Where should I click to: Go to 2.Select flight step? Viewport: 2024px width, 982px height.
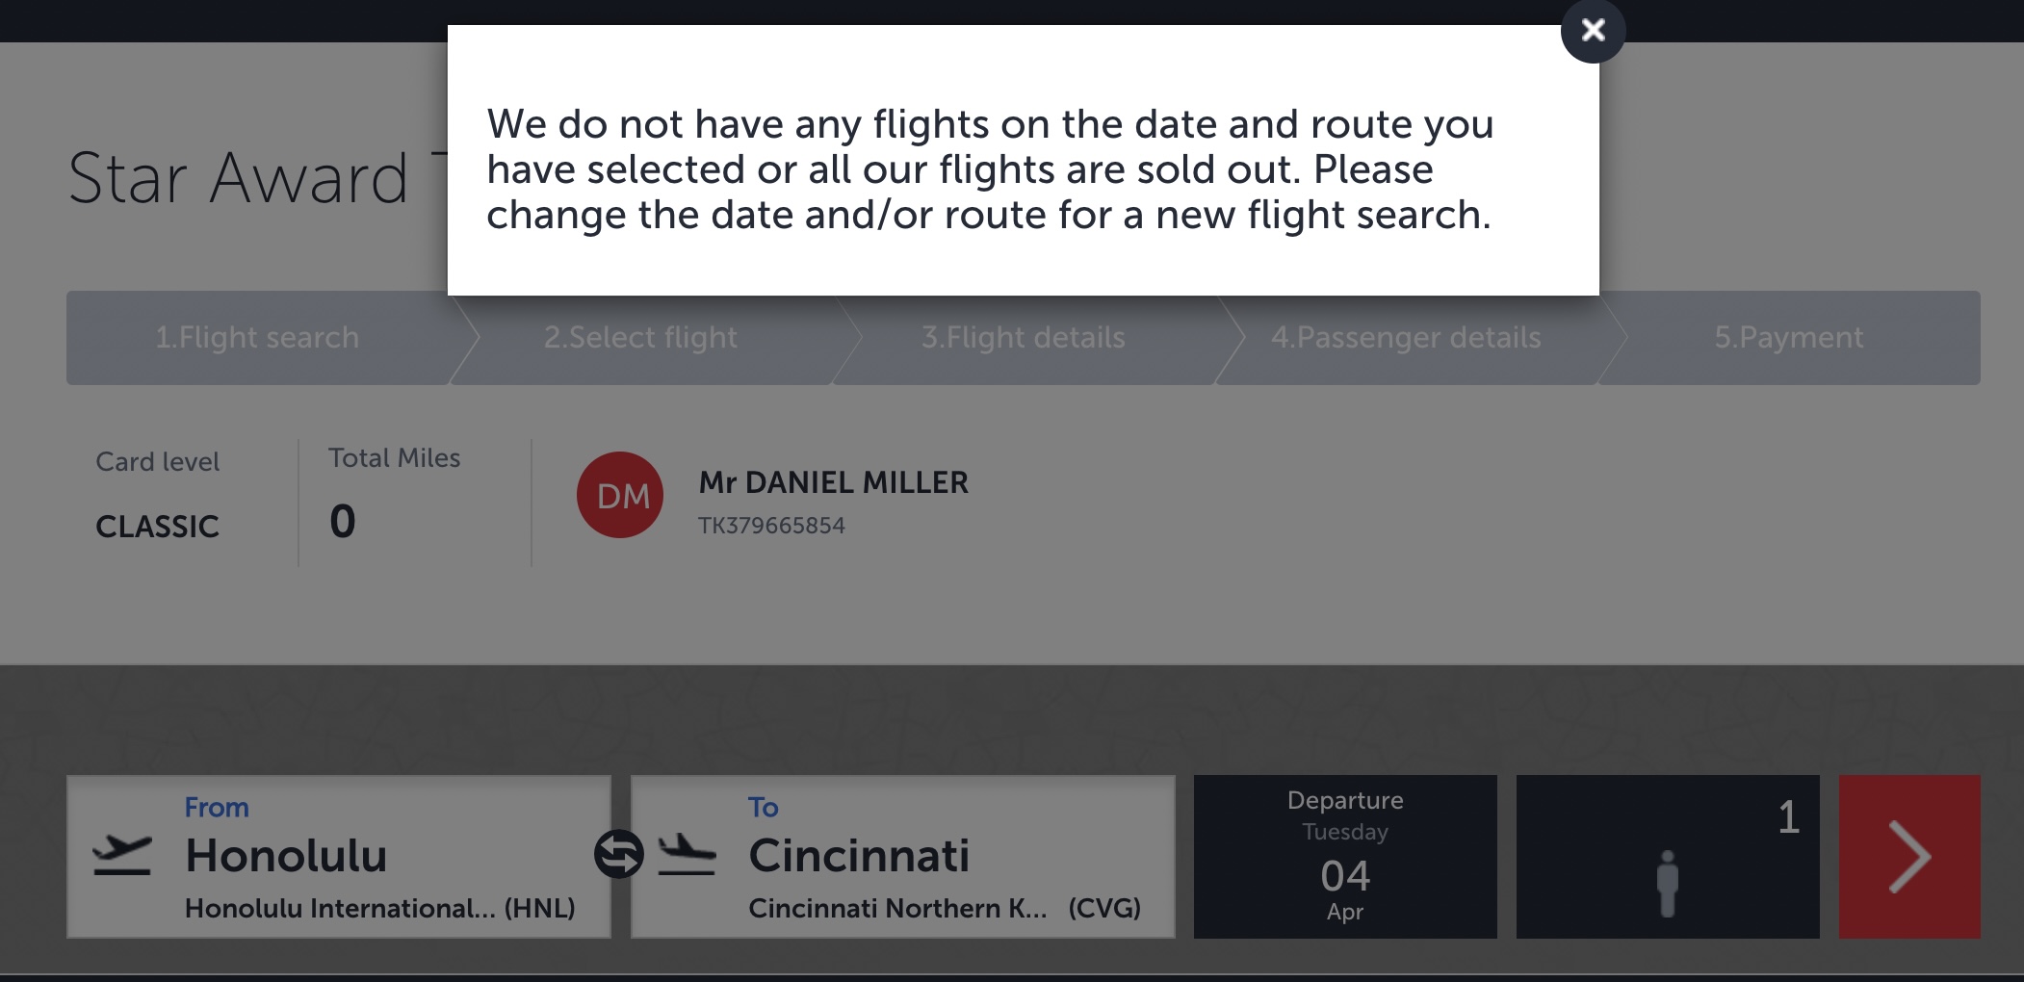pos(640,338)
